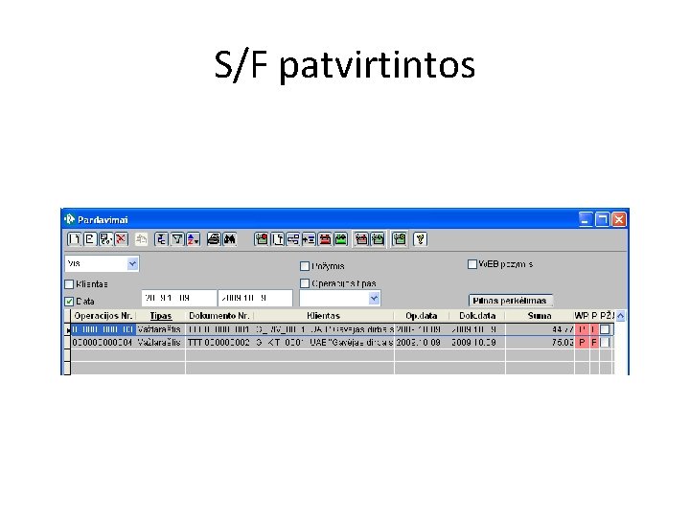The image size is (690, 517).
Task: Click the tree structure toolbar icon
Action: (162, 239)
